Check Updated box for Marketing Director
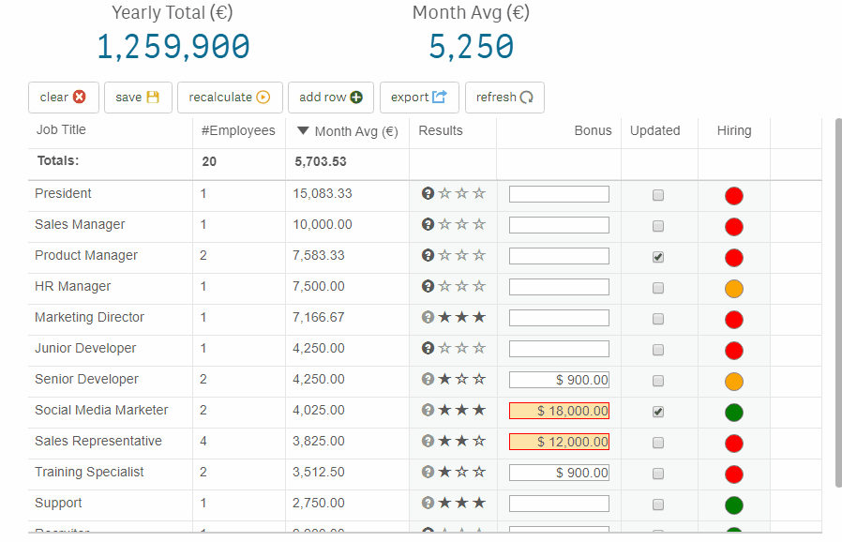This screenshot has height=542, width=842. [x=658, y=319]
